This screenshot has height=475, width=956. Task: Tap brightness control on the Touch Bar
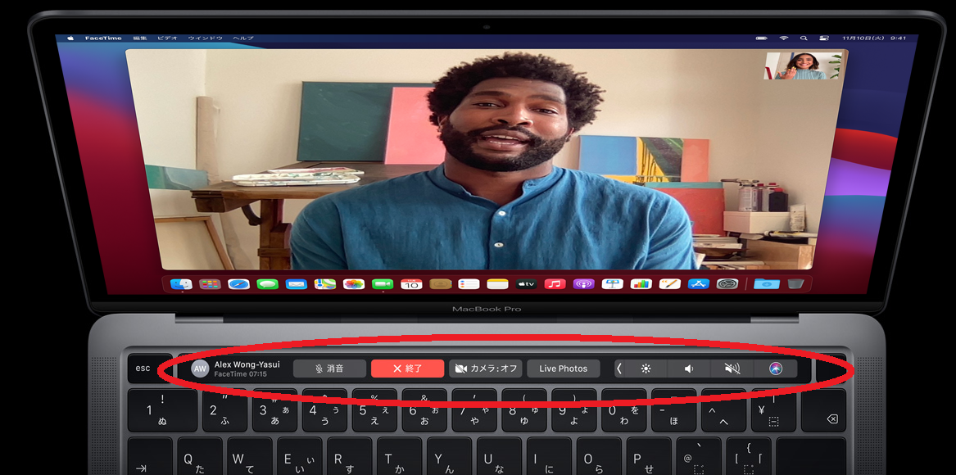point(646,369)
